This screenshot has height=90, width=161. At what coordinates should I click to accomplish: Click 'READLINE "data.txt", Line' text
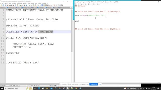click(33, 44)
